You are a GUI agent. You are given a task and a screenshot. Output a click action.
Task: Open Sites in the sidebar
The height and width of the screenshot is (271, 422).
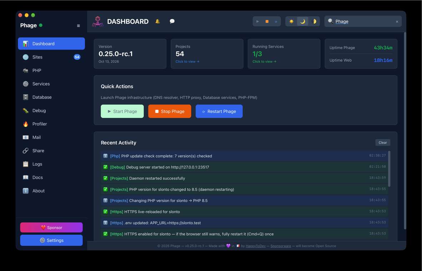51,57
